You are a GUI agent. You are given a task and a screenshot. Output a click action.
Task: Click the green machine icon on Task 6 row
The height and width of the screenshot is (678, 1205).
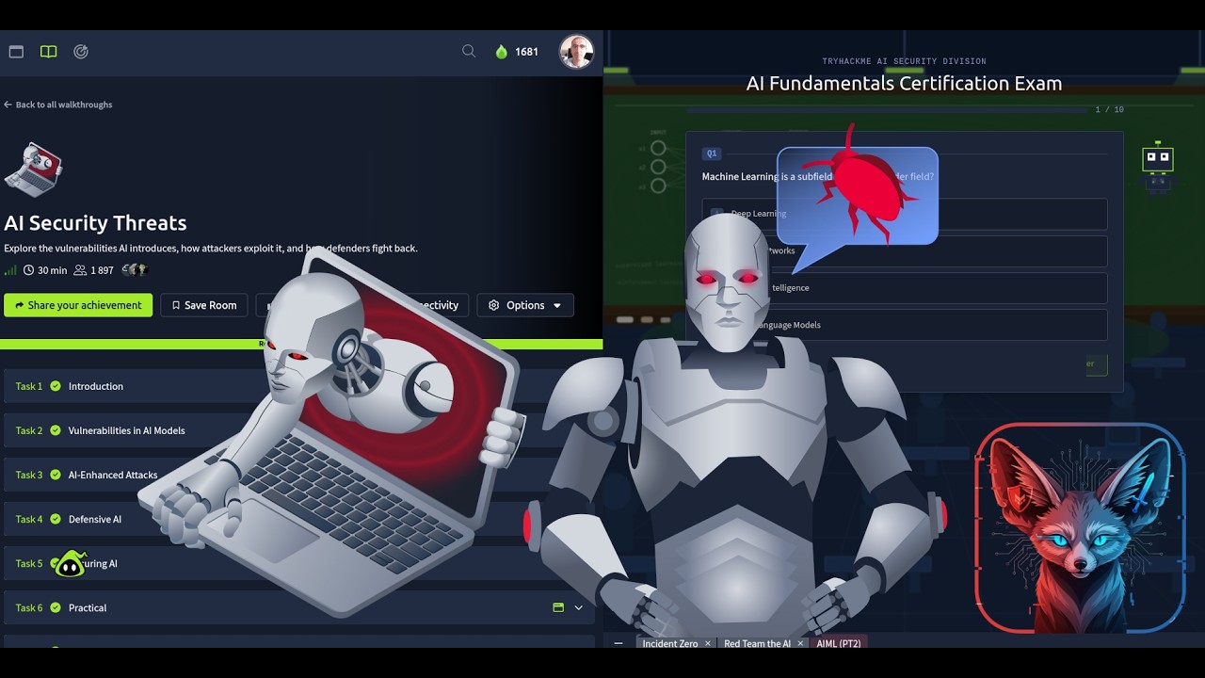click(x=558, y=607)
